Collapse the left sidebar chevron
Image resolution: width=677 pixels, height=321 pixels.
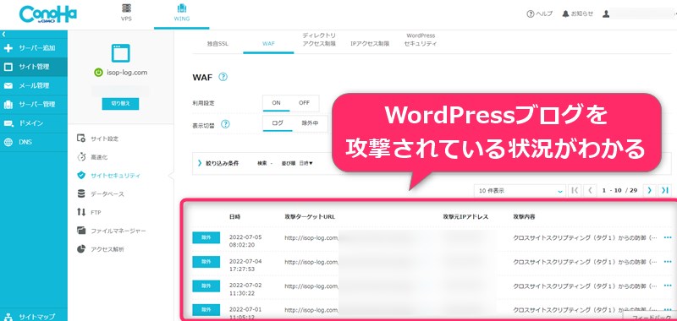point(3,34)
